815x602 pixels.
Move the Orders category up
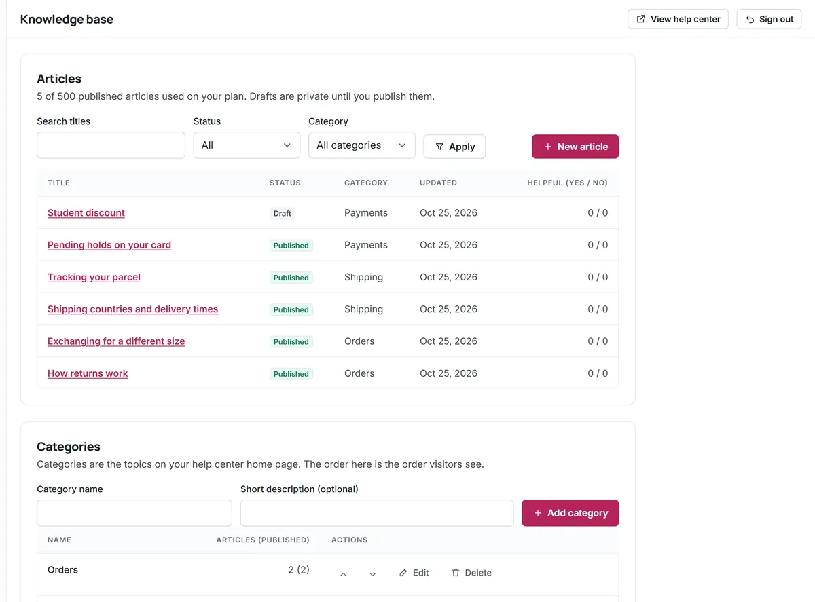(343, 573)
